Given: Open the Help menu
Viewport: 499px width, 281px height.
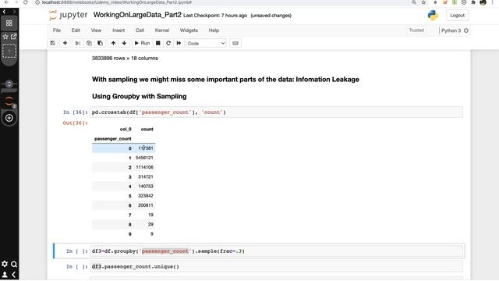Looking at the screenshot, I should click(x=214, y=30).
